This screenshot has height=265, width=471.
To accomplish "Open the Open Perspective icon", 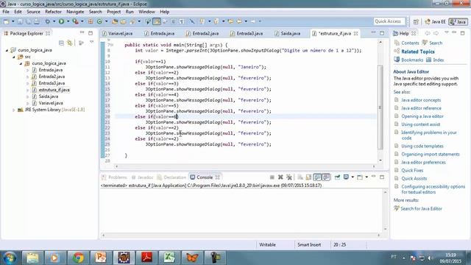I will [416, 21].
